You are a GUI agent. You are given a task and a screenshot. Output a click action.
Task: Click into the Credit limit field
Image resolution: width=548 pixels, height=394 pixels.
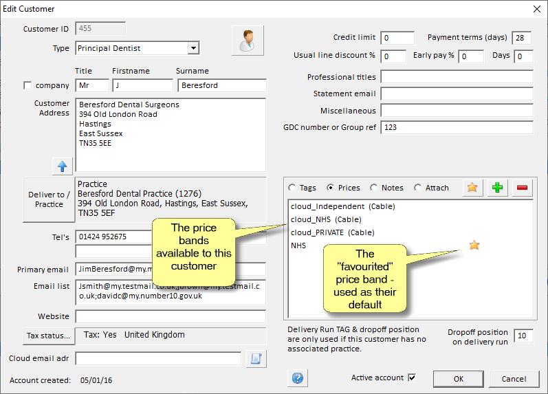(x=397, y=38)
